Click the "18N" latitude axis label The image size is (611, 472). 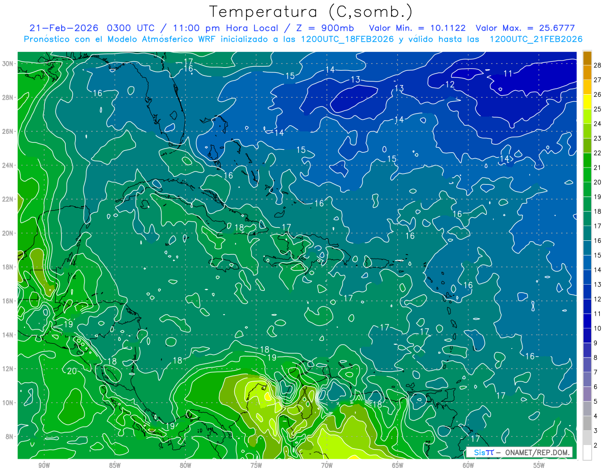(8, 267)
